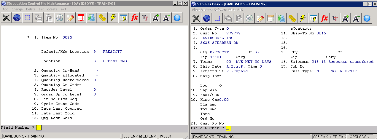The image size is (377, 139).
Task: Open the cReate menu in Location Control
Action: point(52,9)
